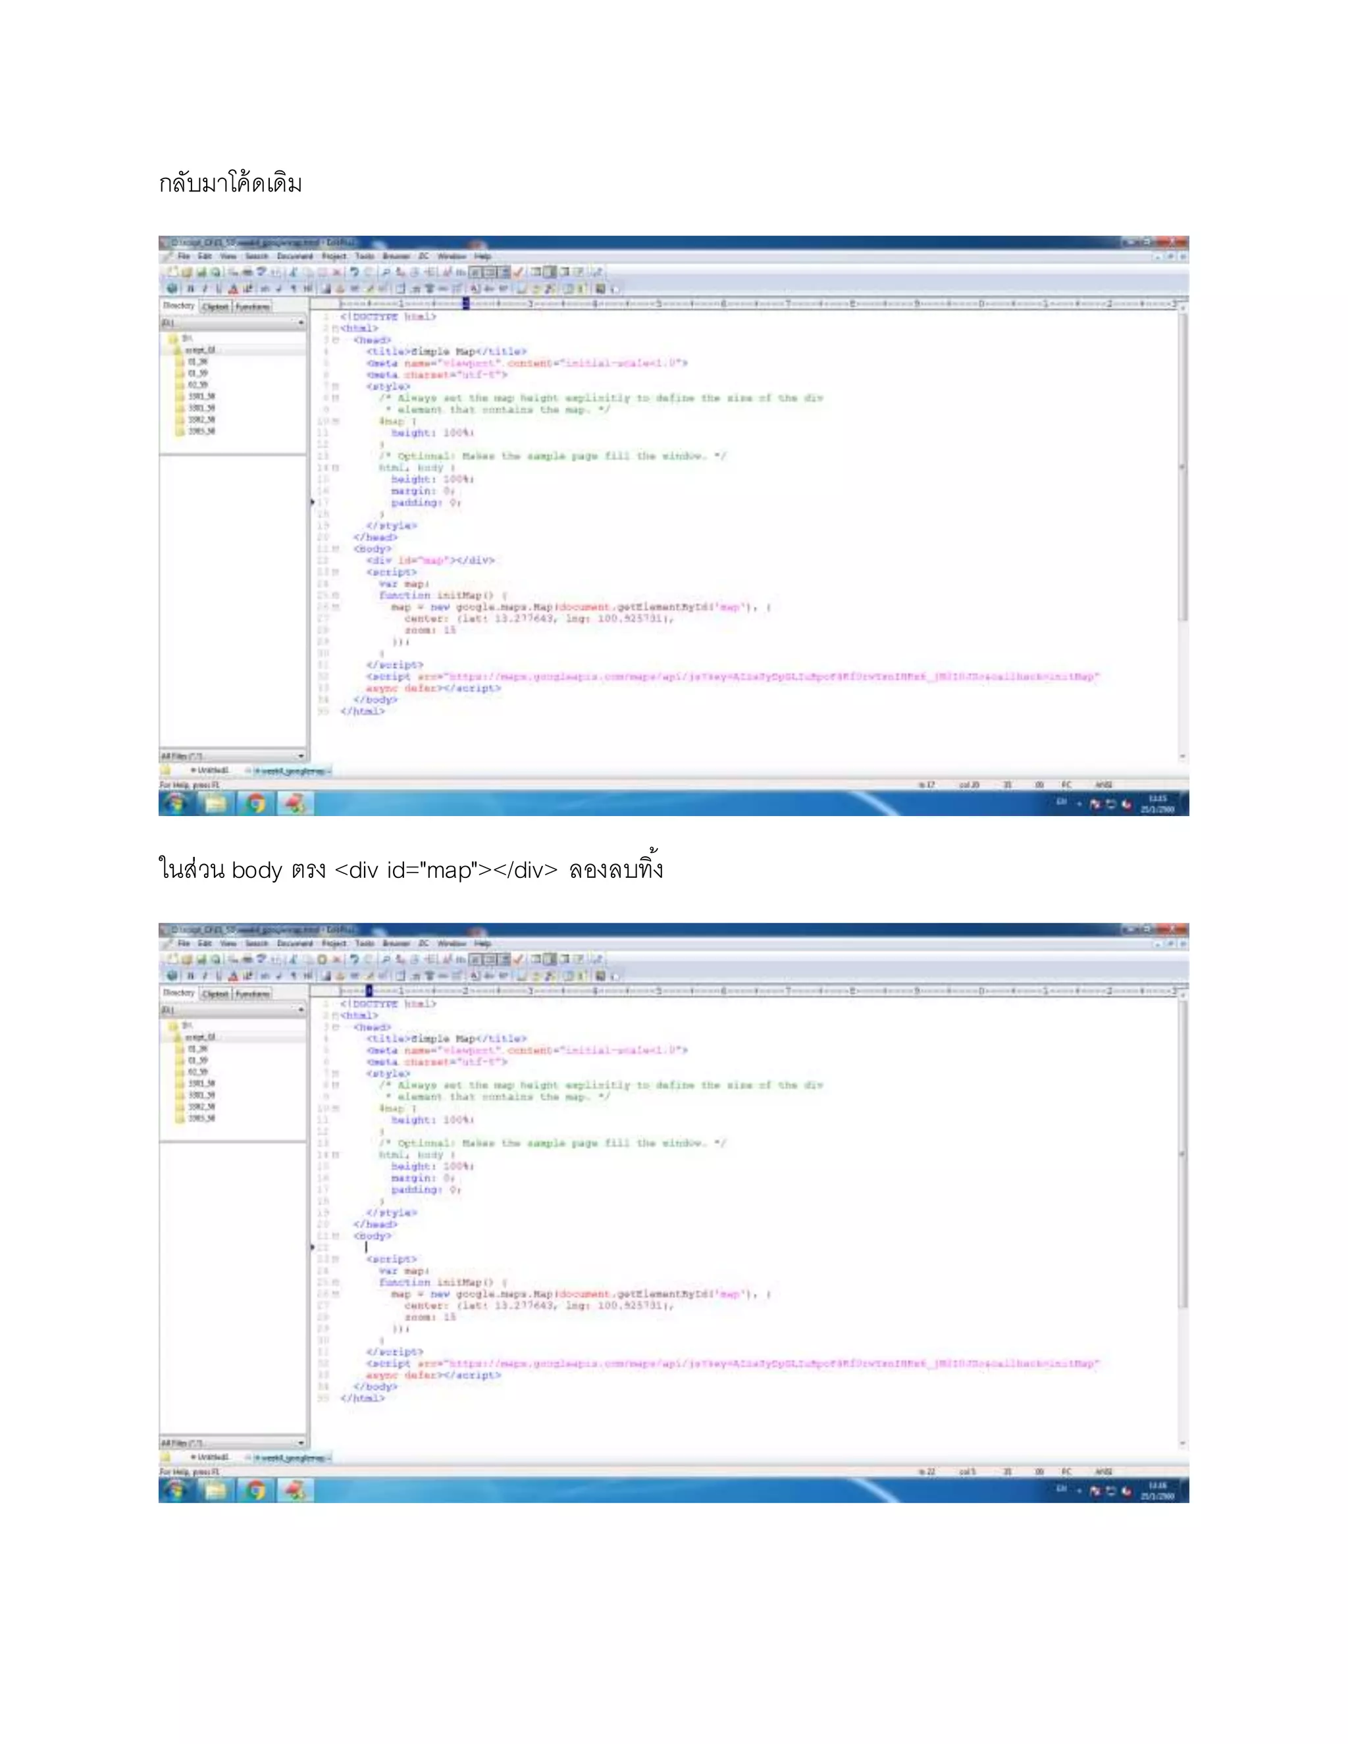Click browser globe icon in second EditPlus screenshot
The width and height of the screenshot is (1348, 1744).
click(x=172, y=975)
